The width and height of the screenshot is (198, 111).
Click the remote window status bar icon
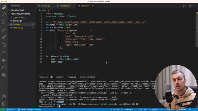[3, 109]
